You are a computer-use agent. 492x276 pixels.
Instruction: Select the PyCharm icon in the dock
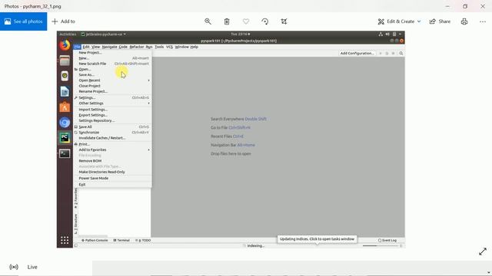click(65, 138)
